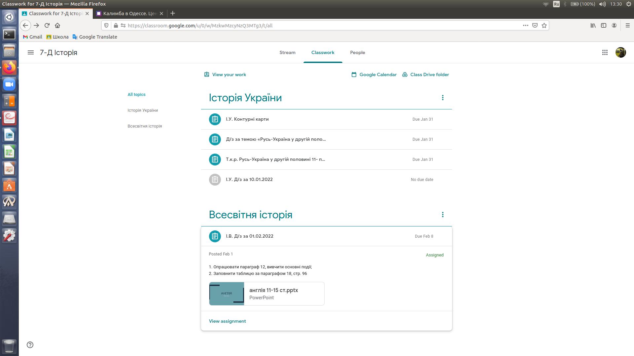634x356 pixels.
Task: Click the user account avatar
Action: tap(620, 52)
